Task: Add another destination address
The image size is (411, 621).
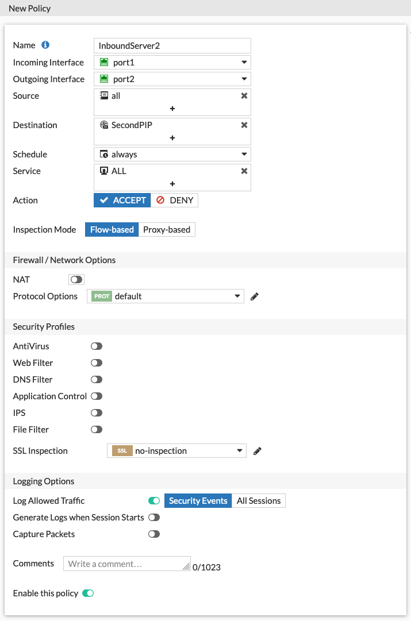Action: pos(172,138)
